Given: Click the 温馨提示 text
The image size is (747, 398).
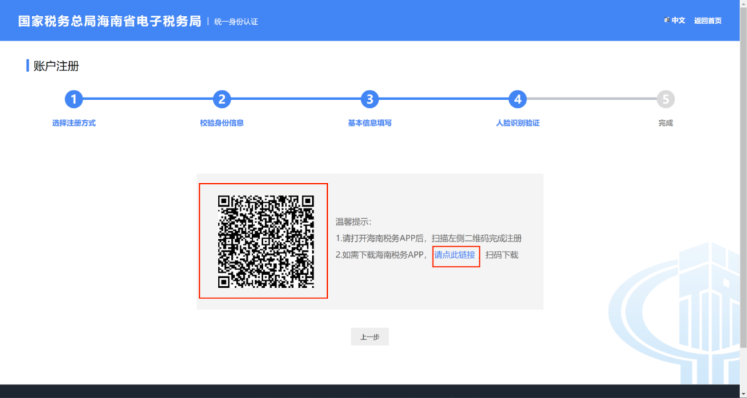Looking at the screenshot, I should [353, 222].
